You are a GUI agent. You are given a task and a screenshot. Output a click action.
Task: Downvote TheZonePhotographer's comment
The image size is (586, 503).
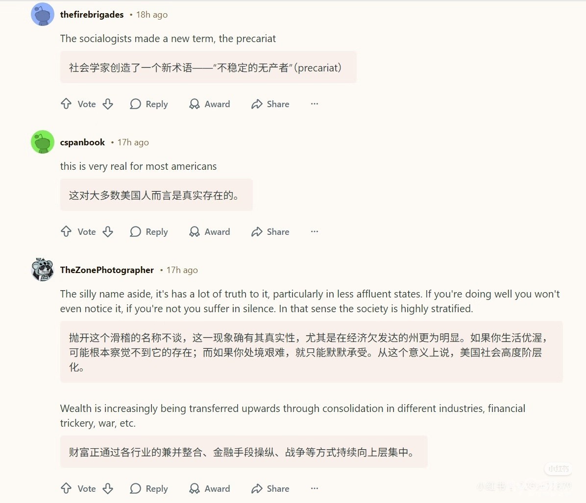pos(108,488)
